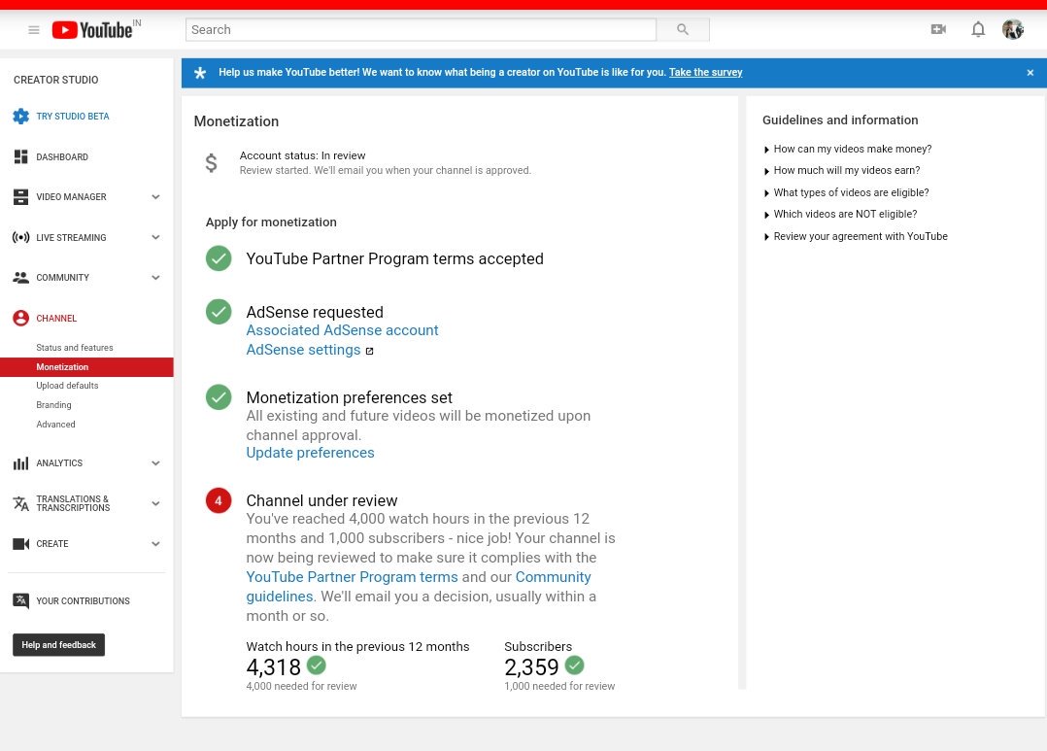This screenshot has height=751, width=1047.
Task: Click the search magnifier button
Action: click(683, 29)
